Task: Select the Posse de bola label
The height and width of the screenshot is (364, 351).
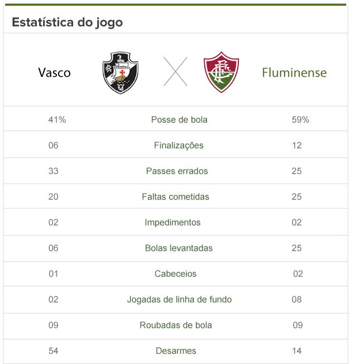Action: pos(179,119)
